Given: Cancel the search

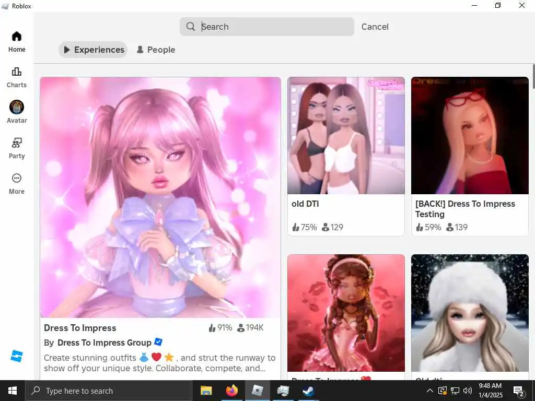Looking at the screenshot, I should coord(375,27).
